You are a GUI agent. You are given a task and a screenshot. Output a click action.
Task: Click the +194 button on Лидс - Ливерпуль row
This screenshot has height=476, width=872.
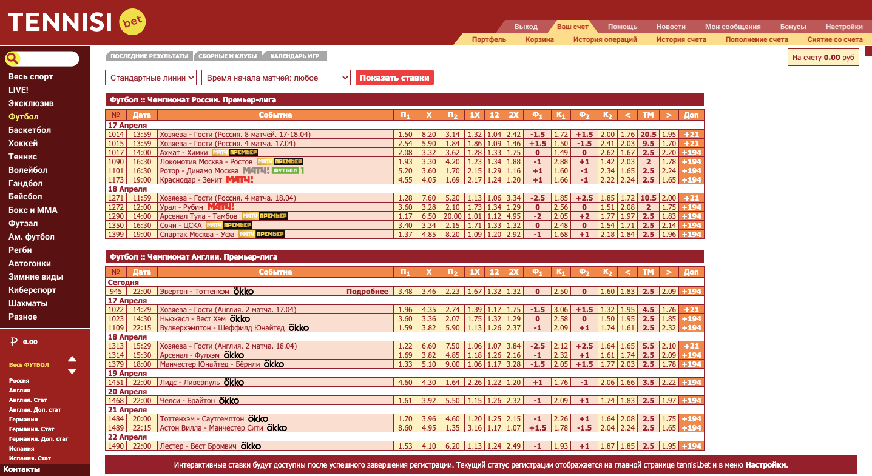692,383
